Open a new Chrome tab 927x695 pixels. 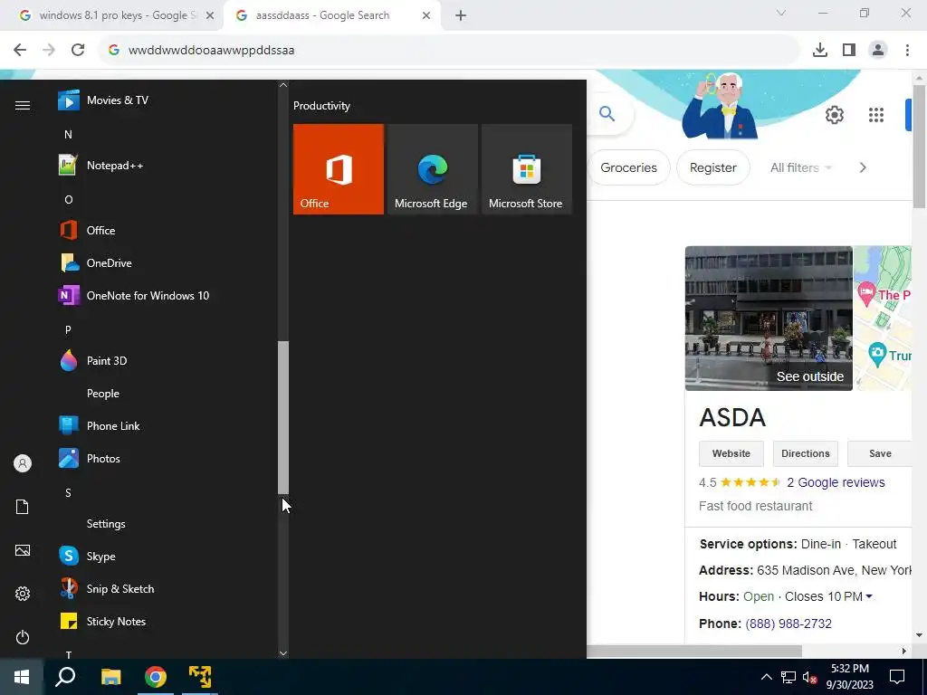461,15
